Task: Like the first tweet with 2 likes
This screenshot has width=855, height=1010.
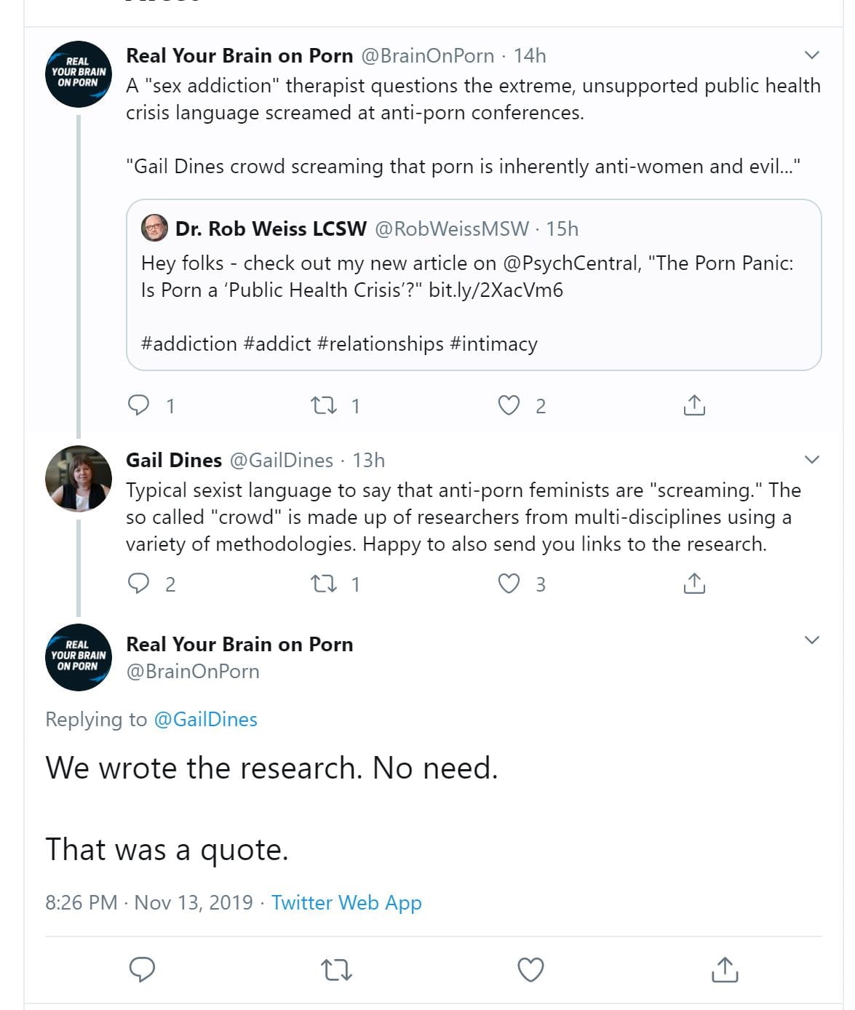Action: click(509, 405)
